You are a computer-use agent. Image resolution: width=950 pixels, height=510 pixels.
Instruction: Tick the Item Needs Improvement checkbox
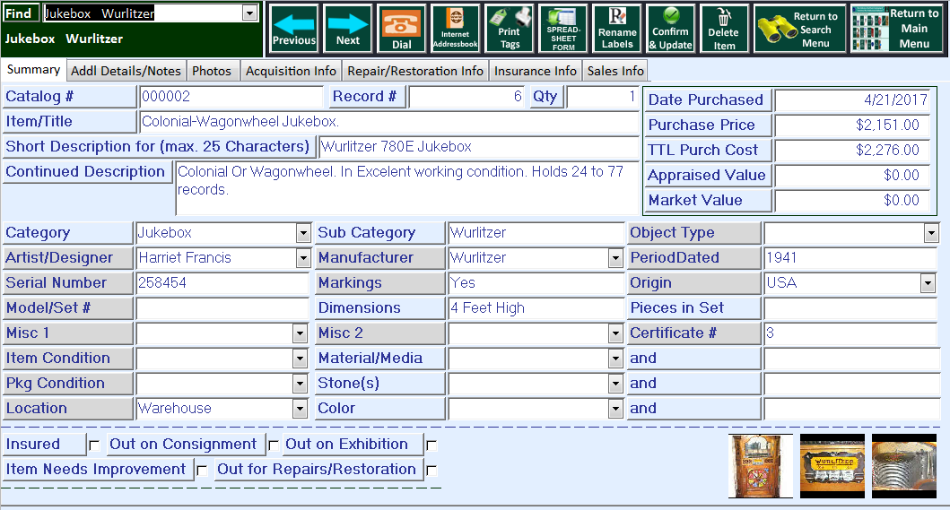tap(203, 470)
